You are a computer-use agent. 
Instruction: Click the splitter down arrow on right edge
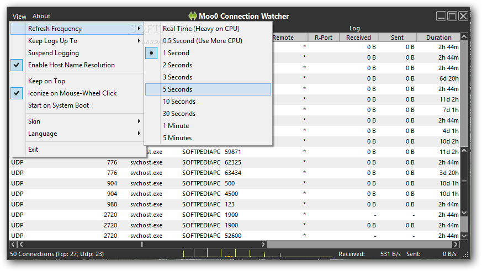pyautogui.click(x=464, y=212)
